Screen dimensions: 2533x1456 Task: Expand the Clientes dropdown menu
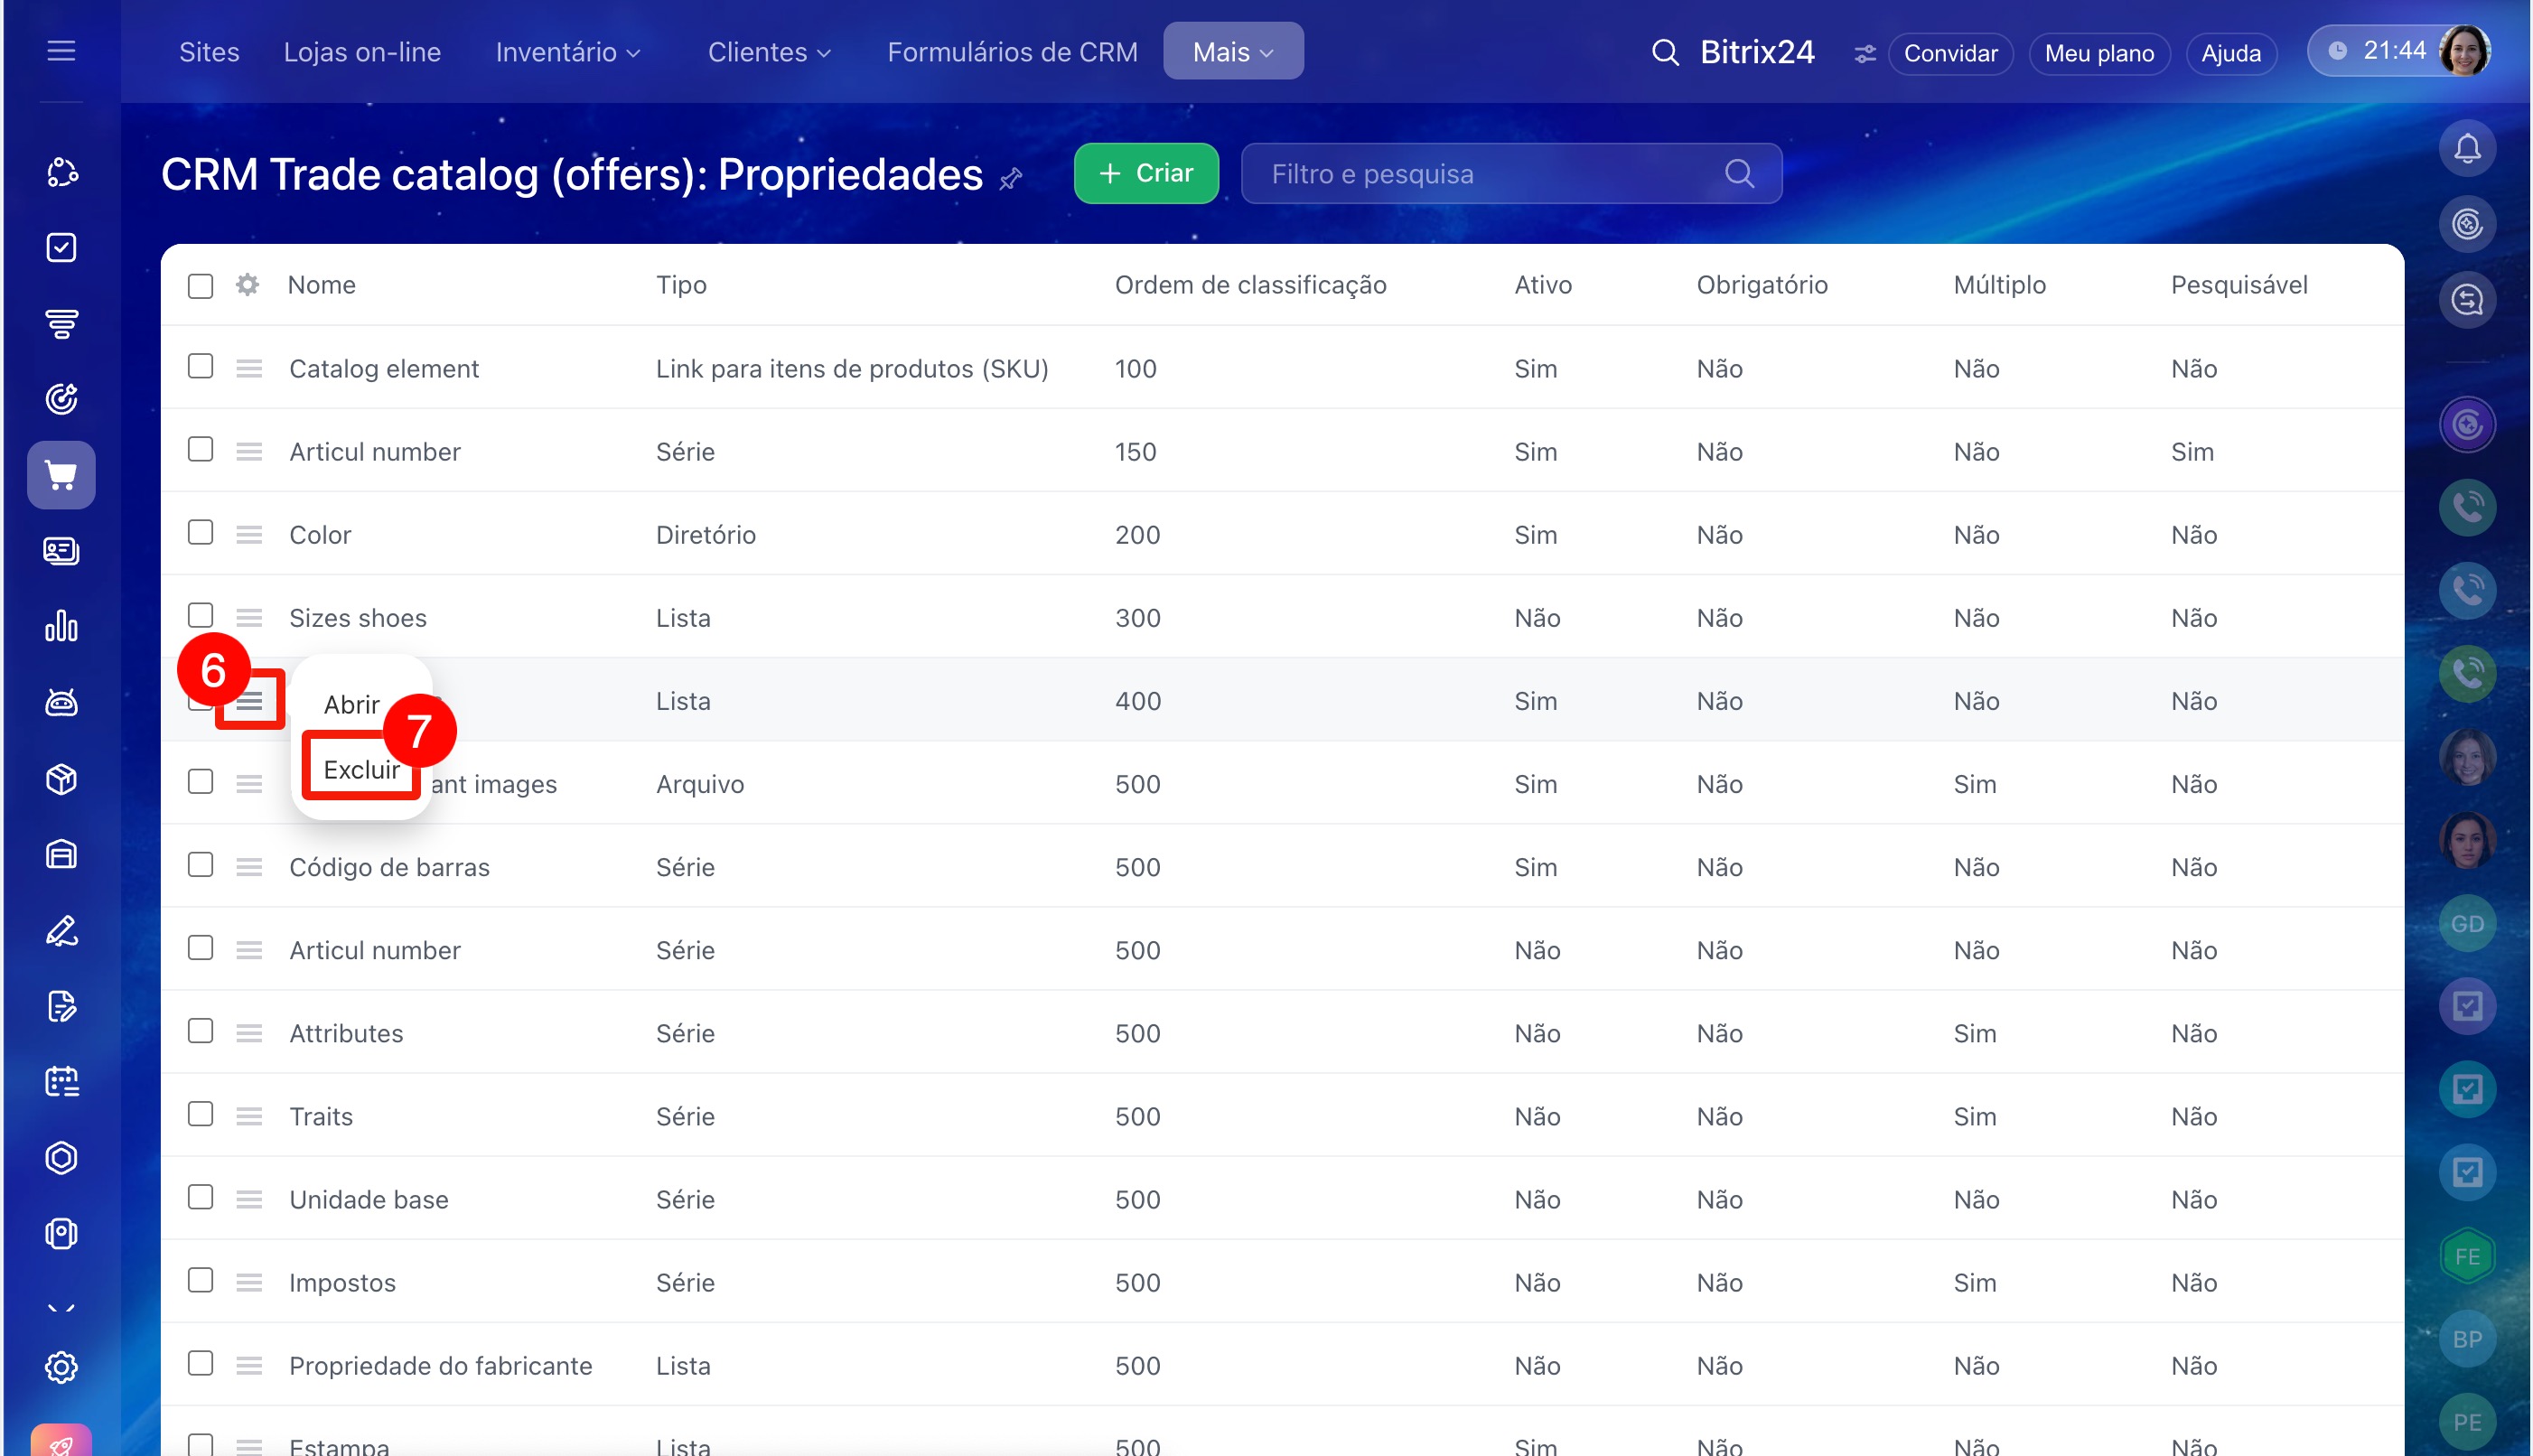click(768, 52)
